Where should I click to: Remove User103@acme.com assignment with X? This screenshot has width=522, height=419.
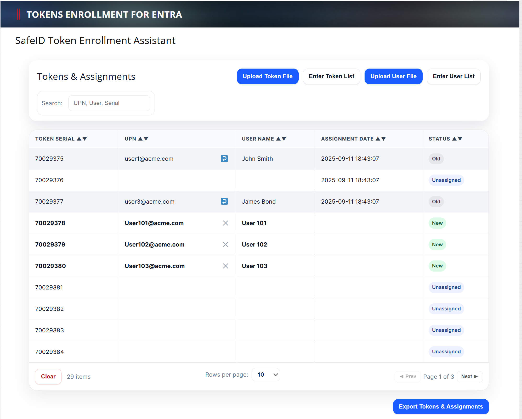(225, 266)
